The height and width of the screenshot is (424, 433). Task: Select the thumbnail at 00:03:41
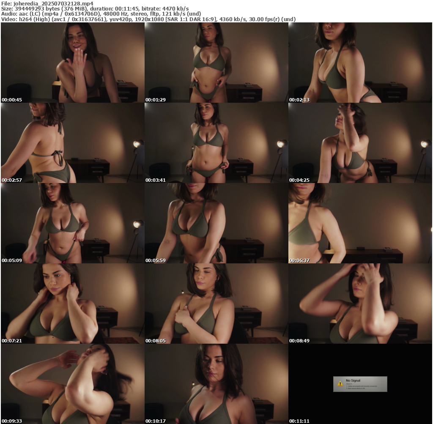pos(216,143)
